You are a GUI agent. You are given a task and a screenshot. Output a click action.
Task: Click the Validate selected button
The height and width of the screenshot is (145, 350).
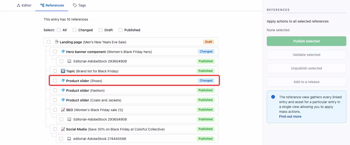point(307,55)
